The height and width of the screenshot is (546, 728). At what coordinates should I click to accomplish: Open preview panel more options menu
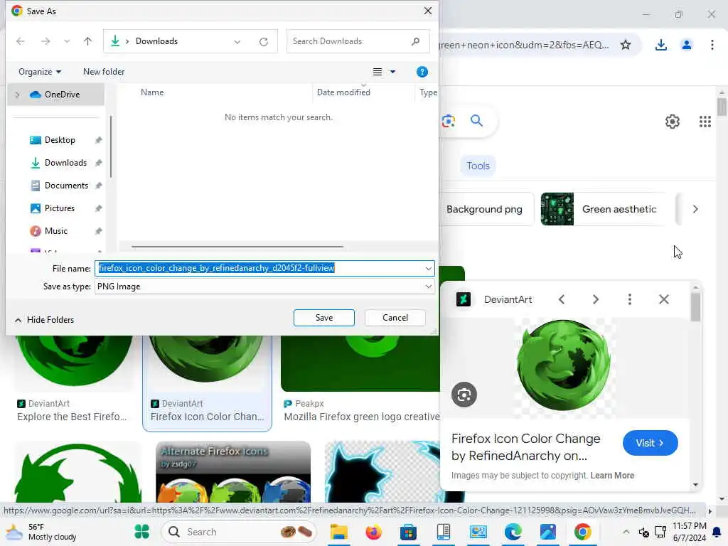(x=630, y=299)
